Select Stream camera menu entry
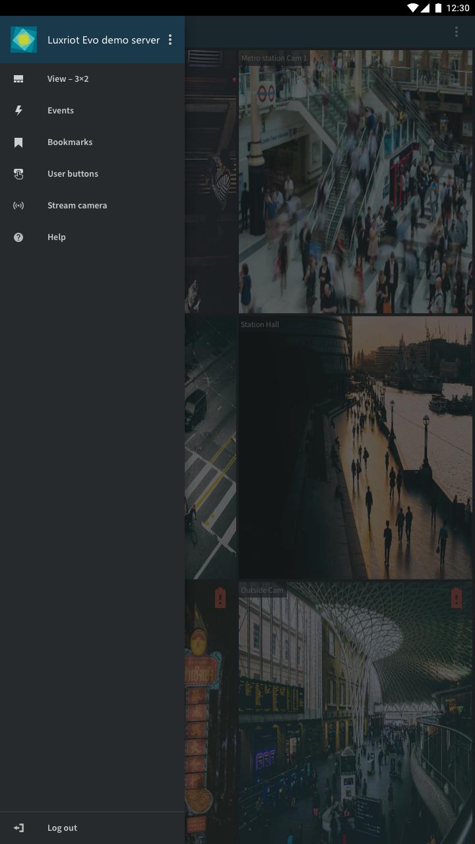The width and height of the screenshot is (475, 844). (x=92, y=206)
